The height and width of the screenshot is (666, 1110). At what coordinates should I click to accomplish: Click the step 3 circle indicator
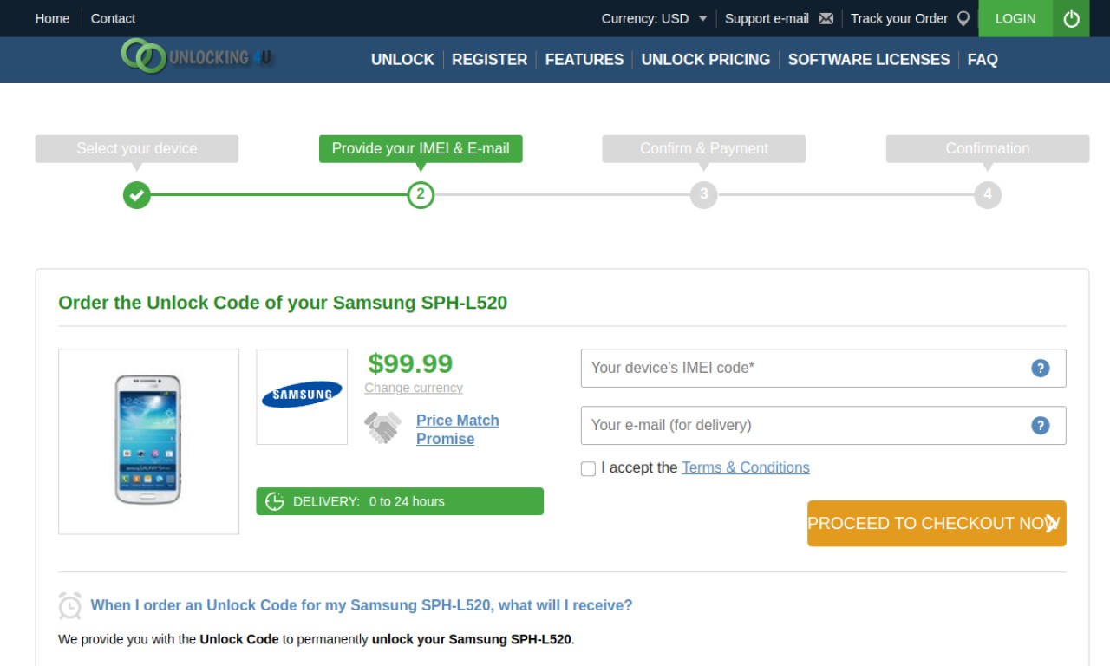pos(704,194)
